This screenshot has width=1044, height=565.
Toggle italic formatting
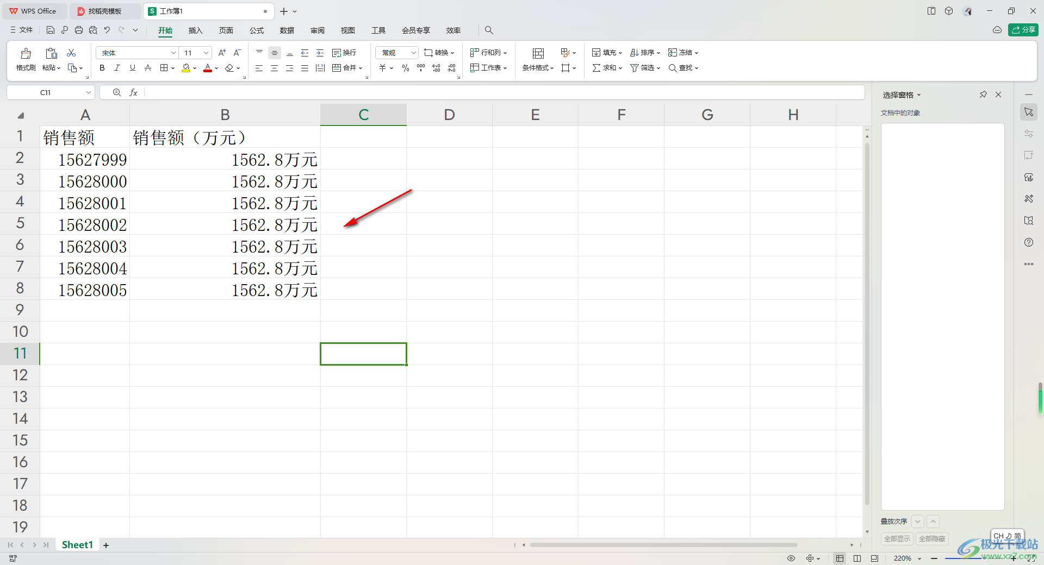coord(117,68)
